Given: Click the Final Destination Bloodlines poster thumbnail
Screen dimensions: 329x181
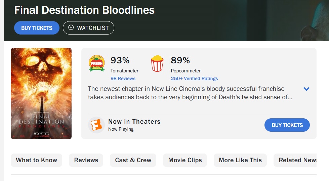Looking at the screenshot, I should [41, 94].
